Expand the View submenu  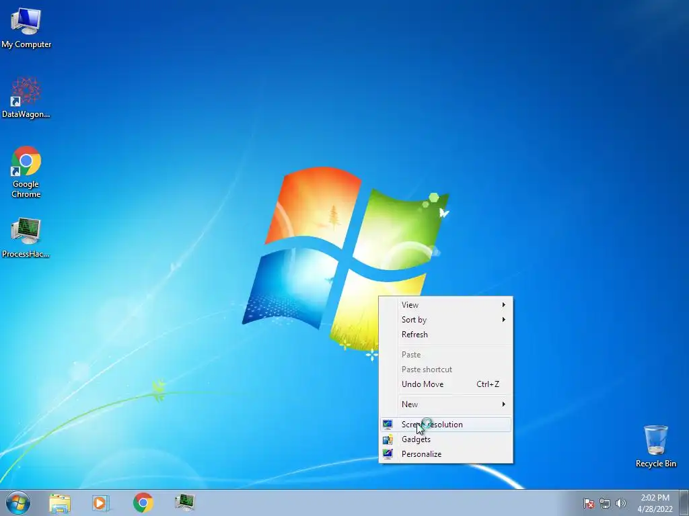coord(445,305)
